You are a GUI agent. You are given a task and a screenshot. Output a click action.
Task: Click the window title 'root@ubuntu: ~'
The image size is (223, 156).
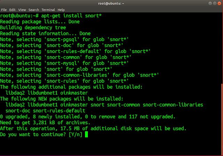coord(111,3)
